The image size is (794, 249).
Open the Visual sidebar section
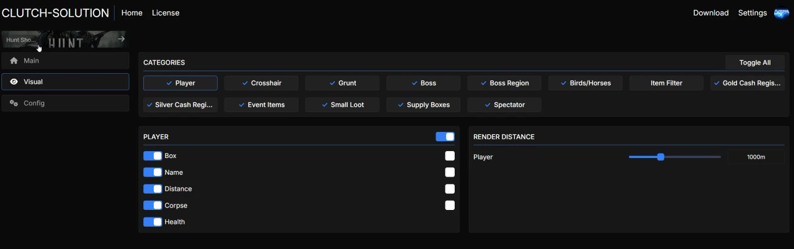[65, 82]
